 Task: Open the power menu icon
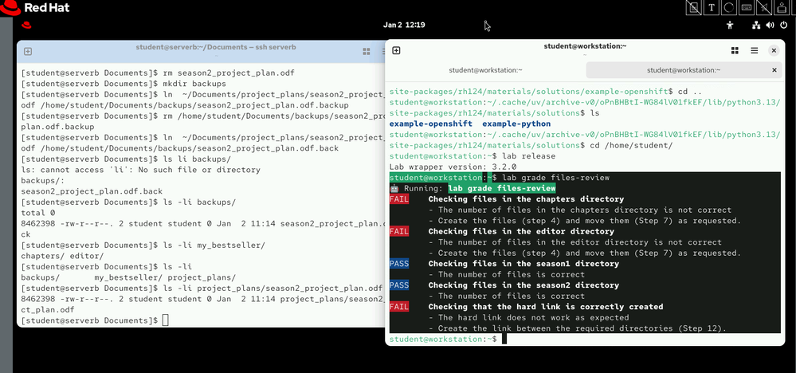pyautogui.click(x=784, y=25)
